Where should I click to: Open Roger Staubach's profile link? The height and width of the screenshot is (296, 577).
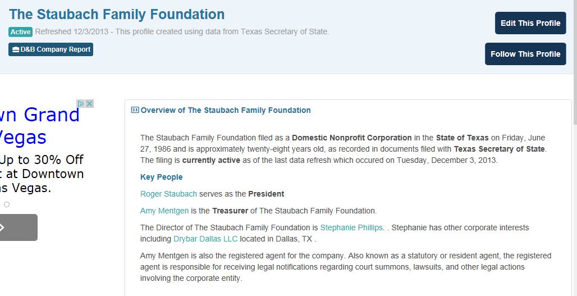tap(168, 194)
